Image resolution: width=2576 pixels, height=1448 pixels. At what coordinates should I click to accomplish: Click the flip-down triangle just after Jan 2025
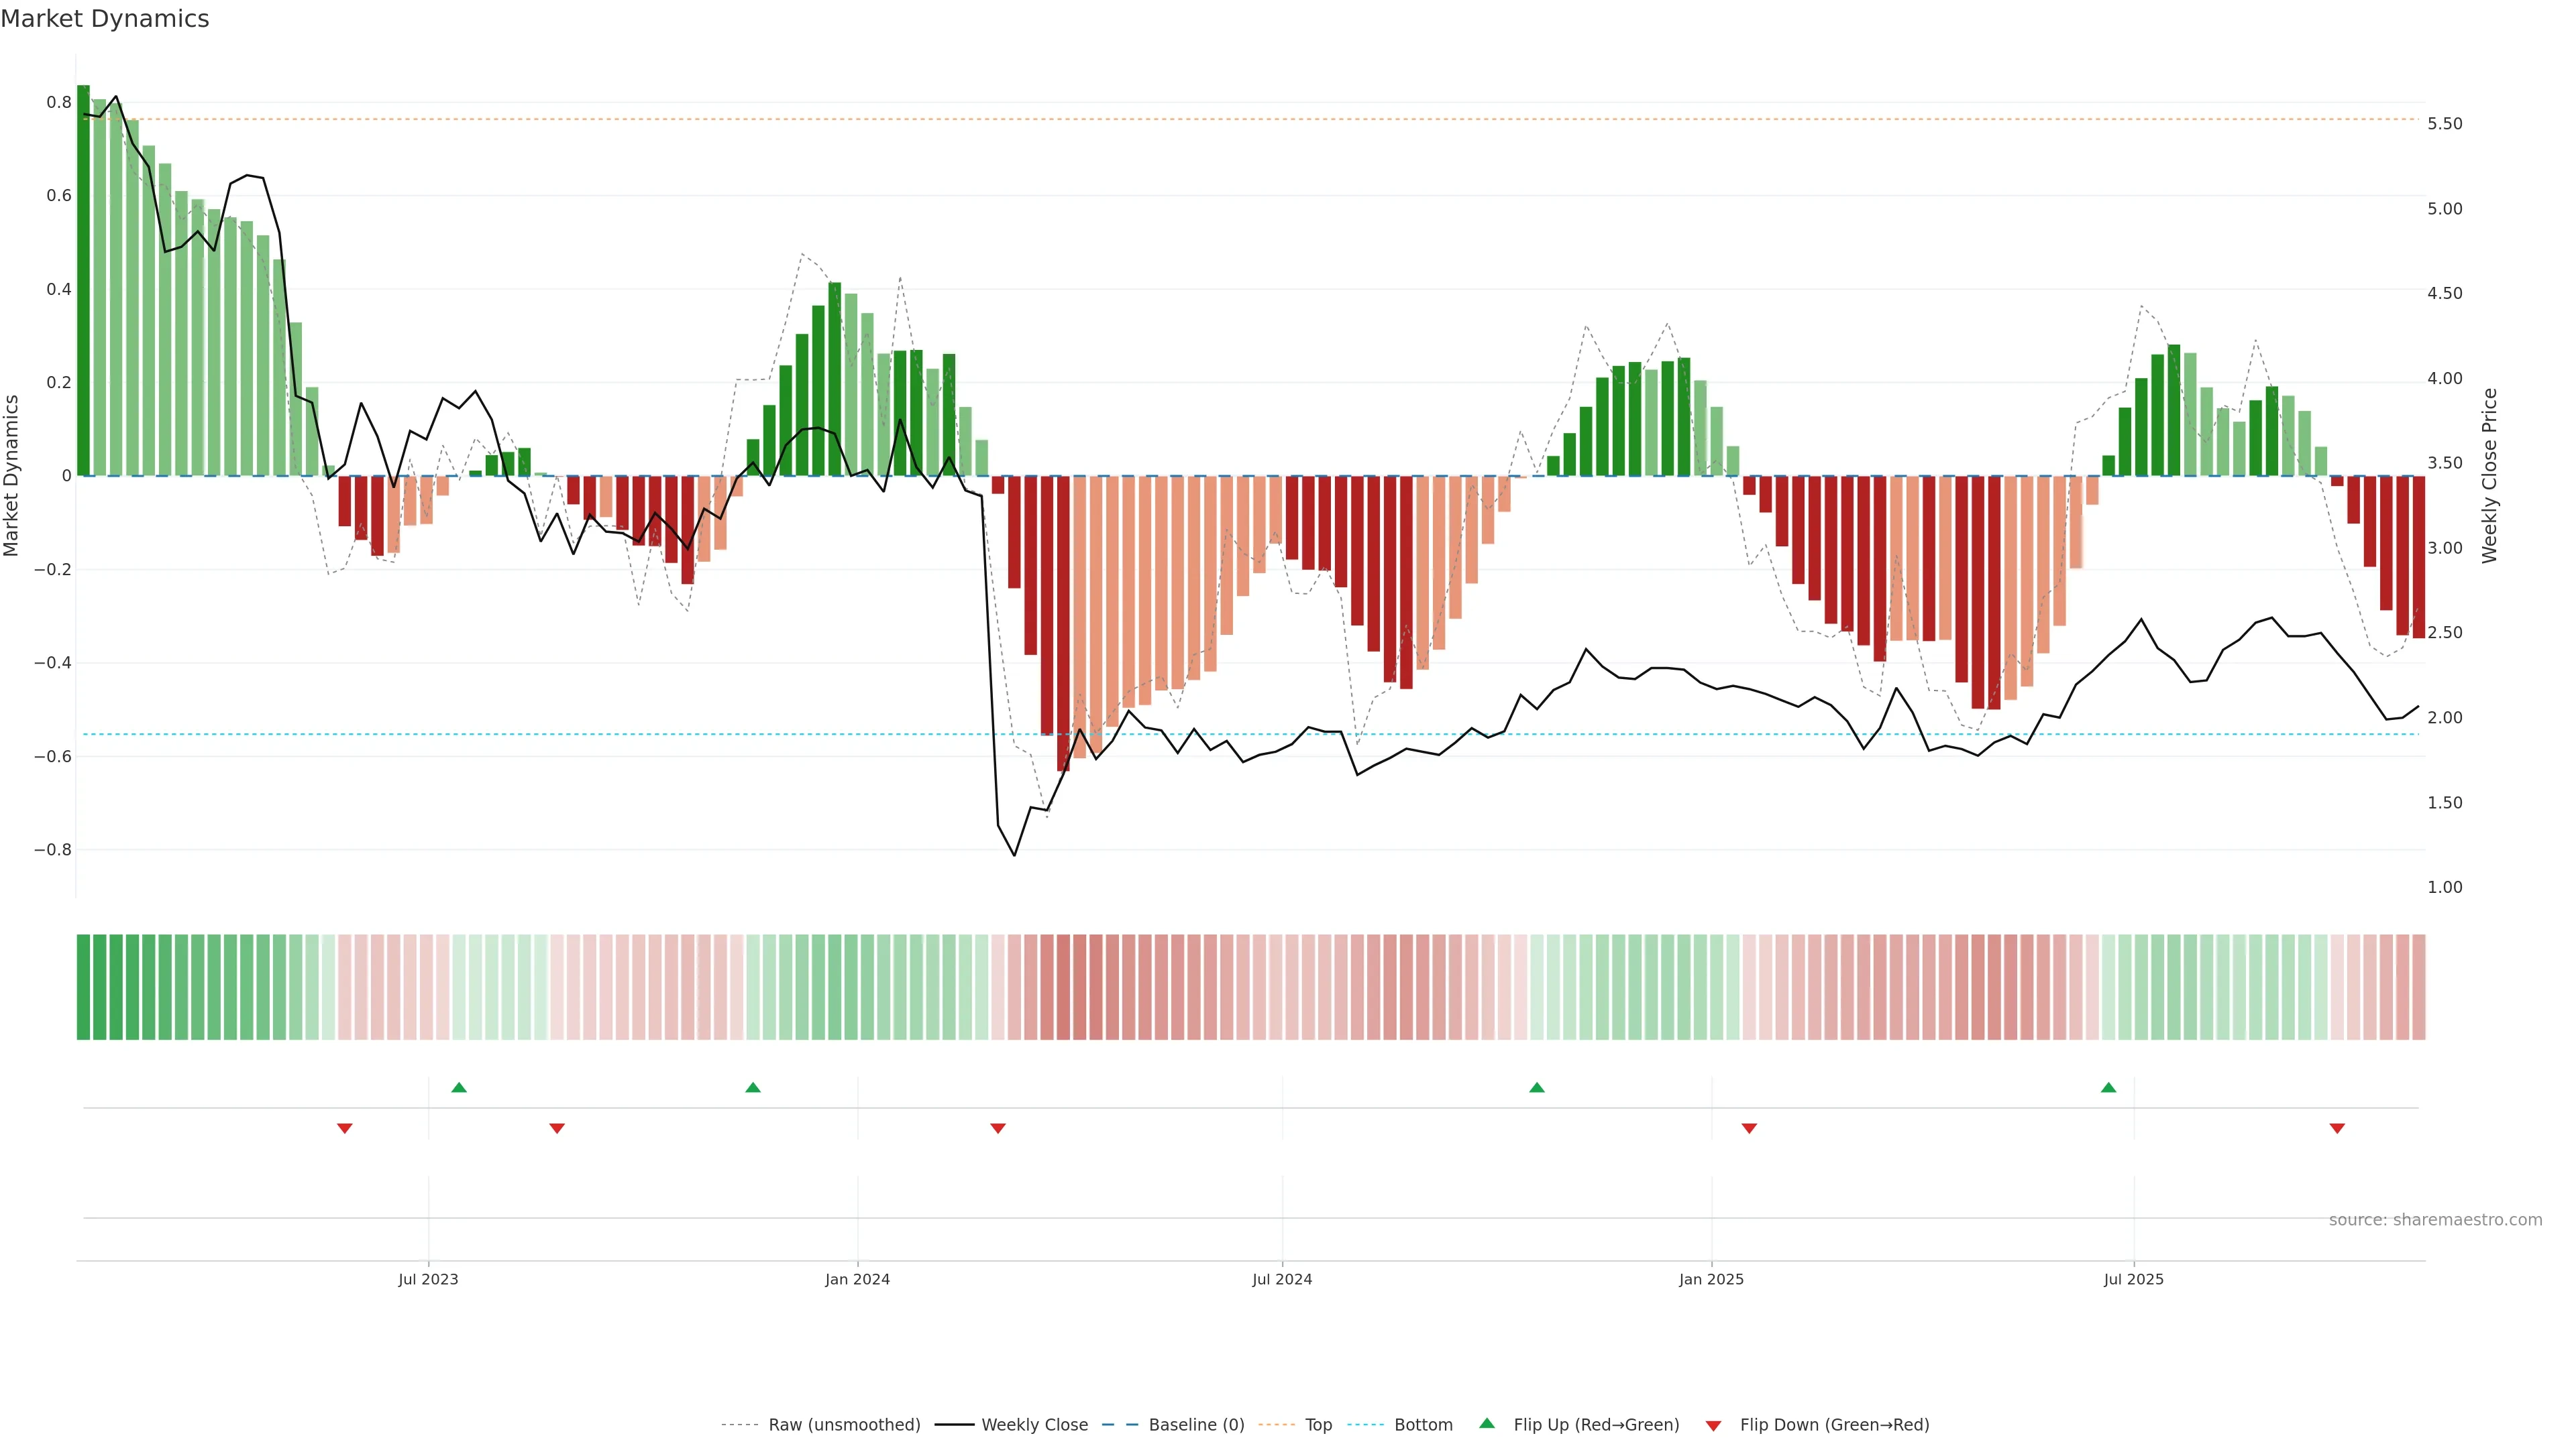1749,1128
